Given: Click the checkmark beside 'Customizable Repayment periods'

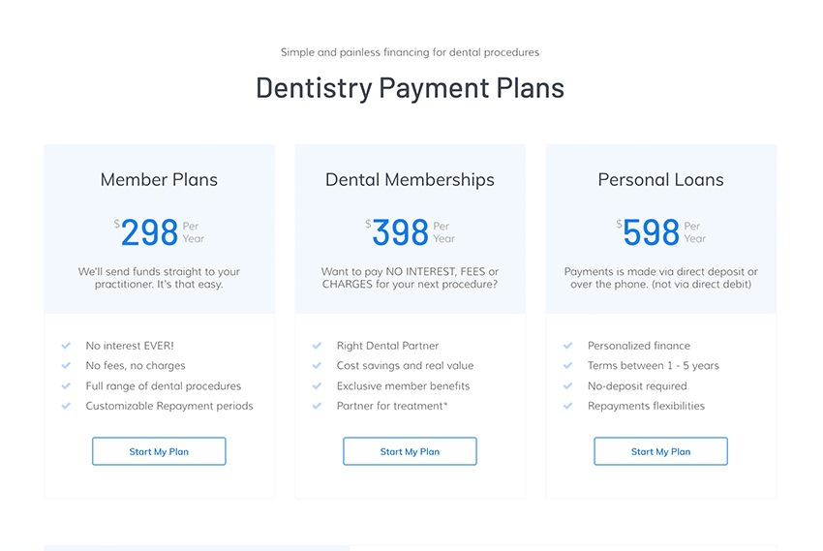Looking at the screenshot, I should point(66,407).
